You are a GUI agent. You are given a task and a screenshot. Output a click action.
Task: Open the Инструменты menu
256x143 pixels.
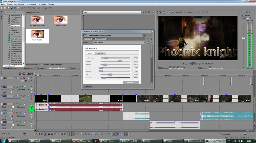pyautogui.click(x=31, y=4)
